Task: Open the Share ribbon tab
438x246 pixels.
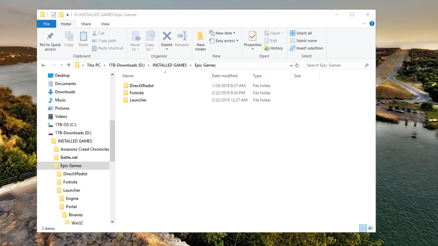Action: coord(86,23)
